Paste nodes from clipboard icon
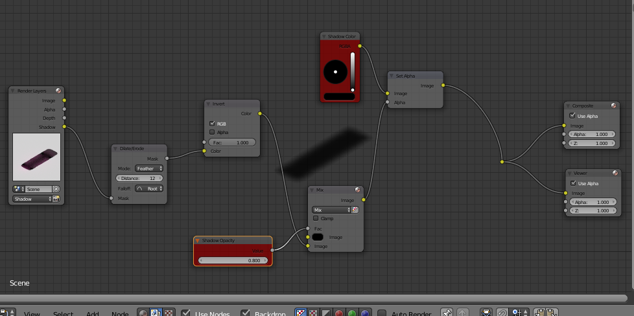634x316 pixels. click(552, 313)
